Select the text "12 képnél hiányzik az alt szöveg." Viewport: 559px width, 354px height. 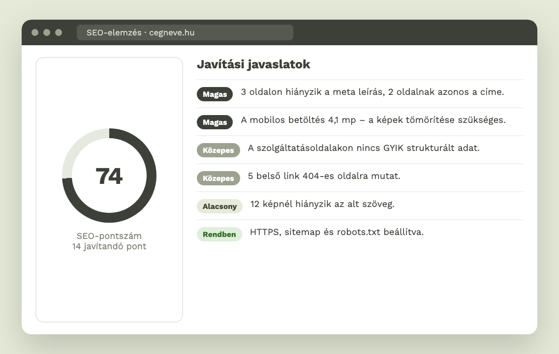pyautogui.click(x=322, y=204)
